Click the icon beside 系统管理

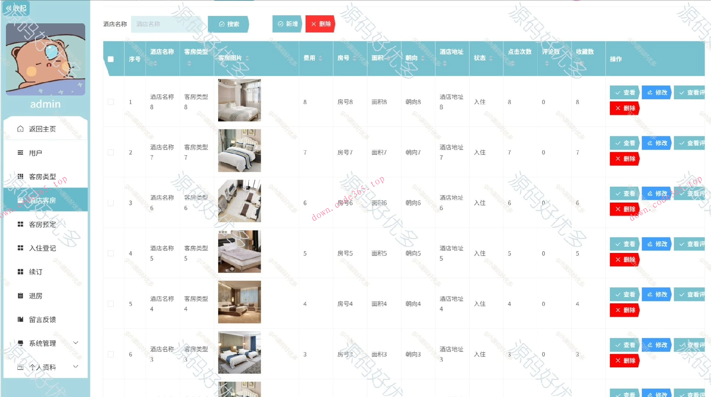(20, 343)
